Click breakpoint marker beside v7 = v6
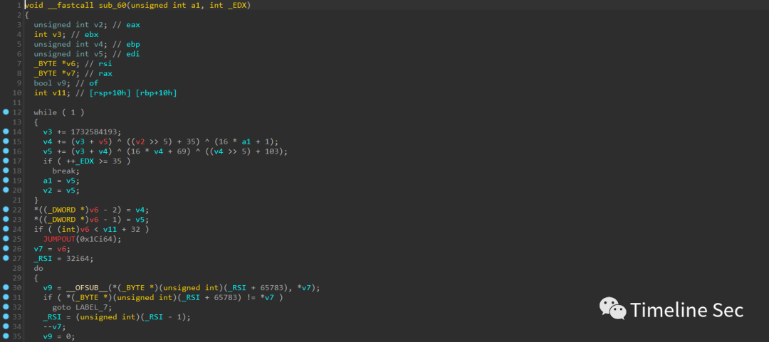Image resolution: width=769 pixels, height=342 pixels. (6, 248)
